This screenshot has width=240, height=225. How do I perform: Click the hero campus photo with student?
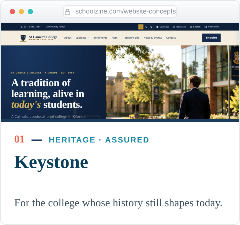coord(172,82)
